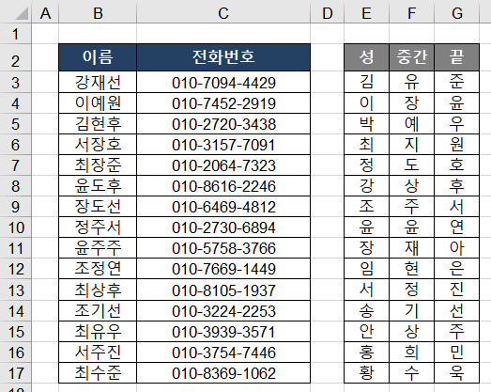
Task: Select row 5 header
Action: tap(15, 124)
